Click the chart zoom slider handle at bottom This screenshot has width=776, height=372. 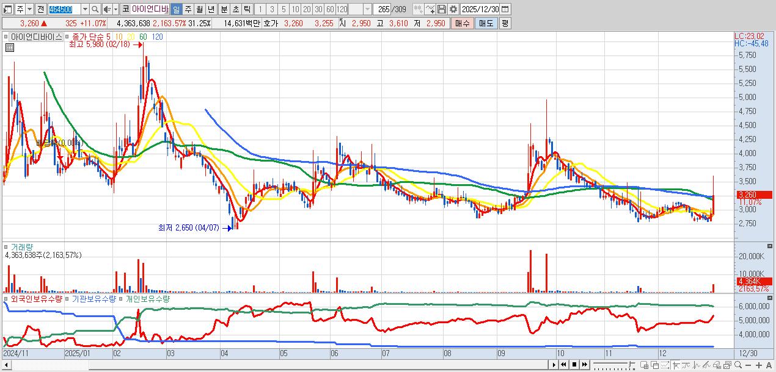click(x=631, y=364)
